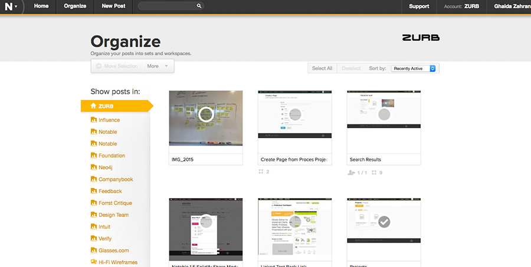Click the Companybook folder icon
531x267 pixels.
click(94, 179)
